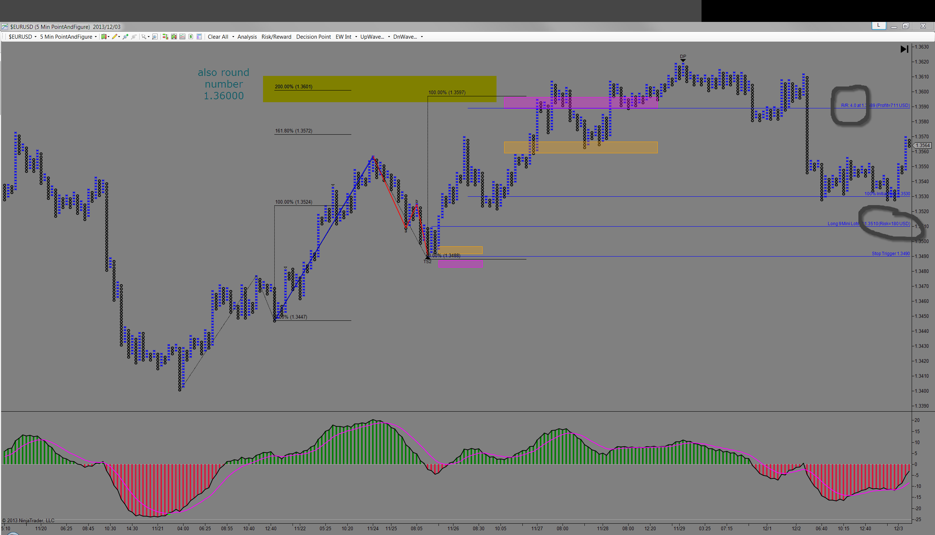Open the strategies chart icon

coord(182,37)
